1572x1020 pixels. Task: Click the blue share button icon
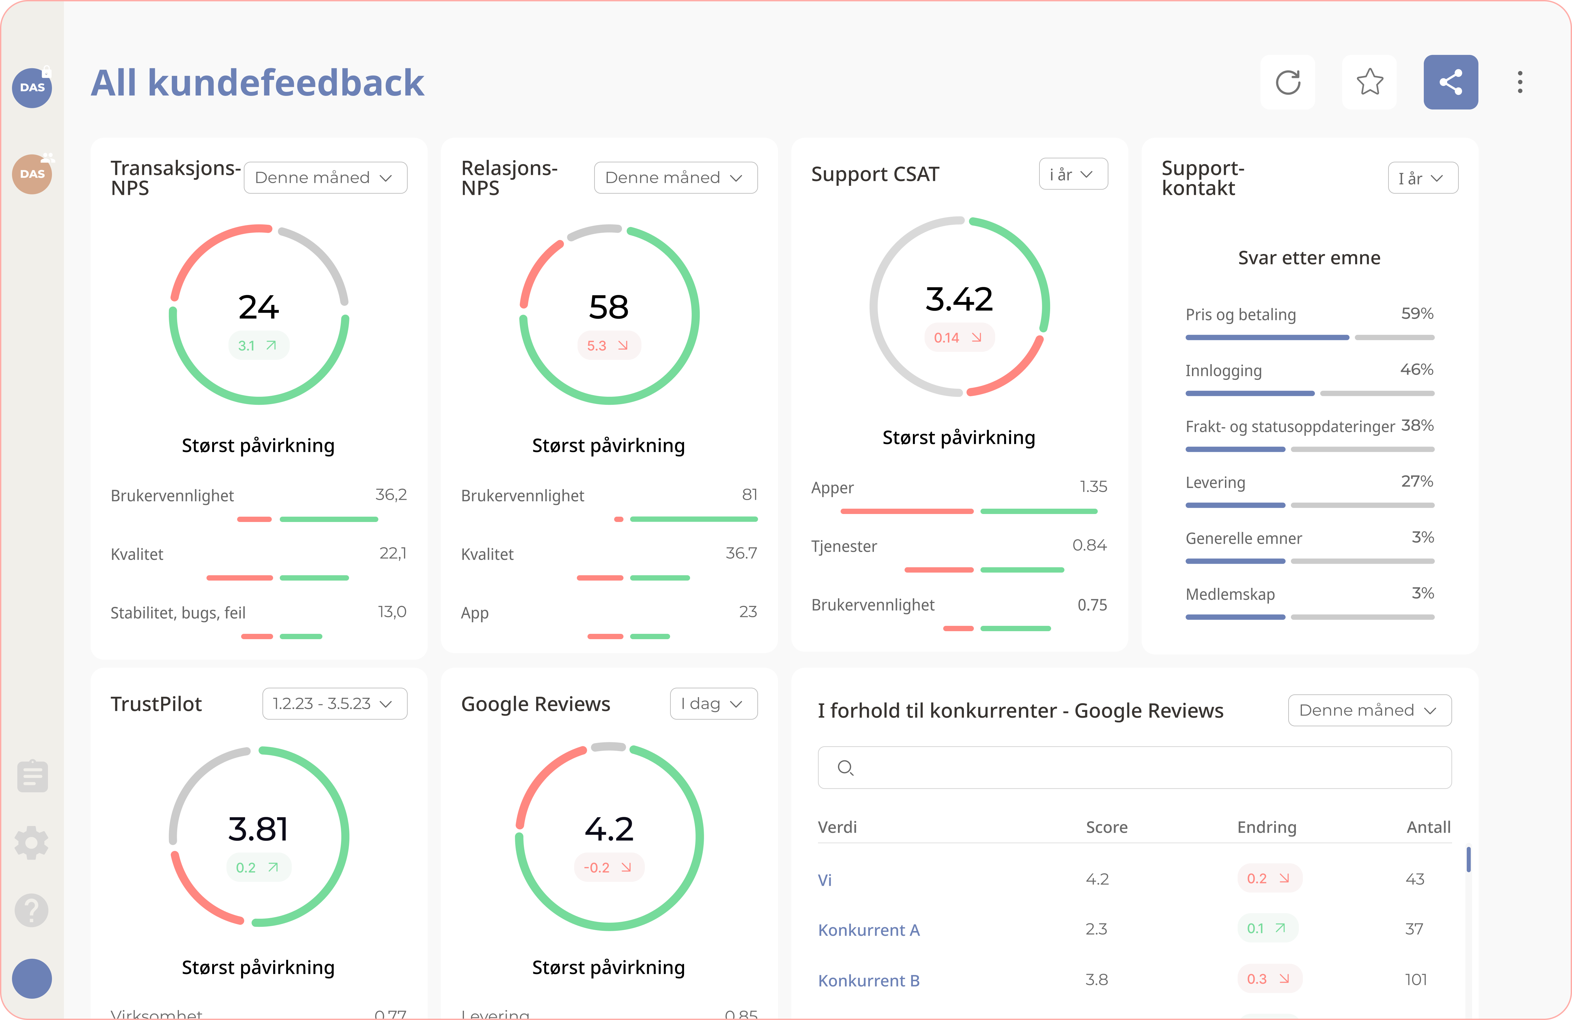point(1450,83)
